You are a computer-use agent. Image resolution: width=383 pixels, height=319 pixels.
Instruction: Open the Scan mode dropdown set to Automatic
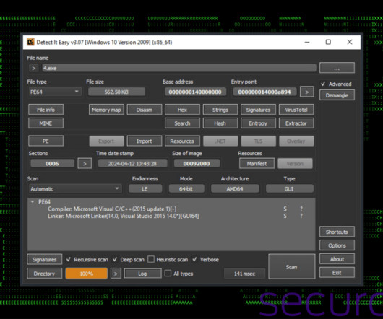pyautogui.click(x=75, y=189)
